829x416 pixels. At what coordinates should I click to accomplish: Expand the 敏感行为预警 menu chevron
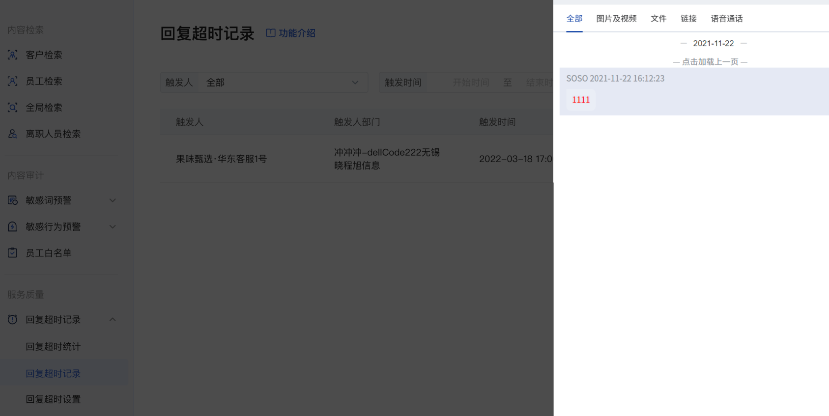click(113, 226)
